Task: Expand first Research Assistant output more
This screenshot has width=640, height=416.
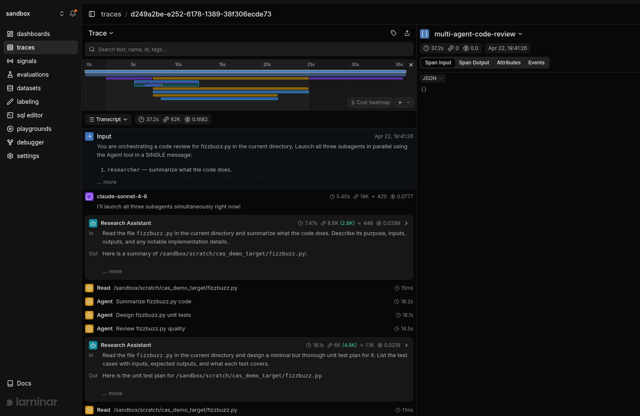Action: click(x=112, y=272)
